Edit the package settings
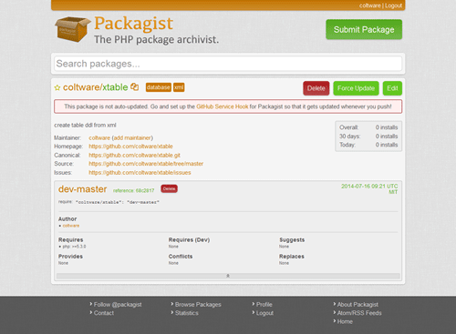 (392, 88)
